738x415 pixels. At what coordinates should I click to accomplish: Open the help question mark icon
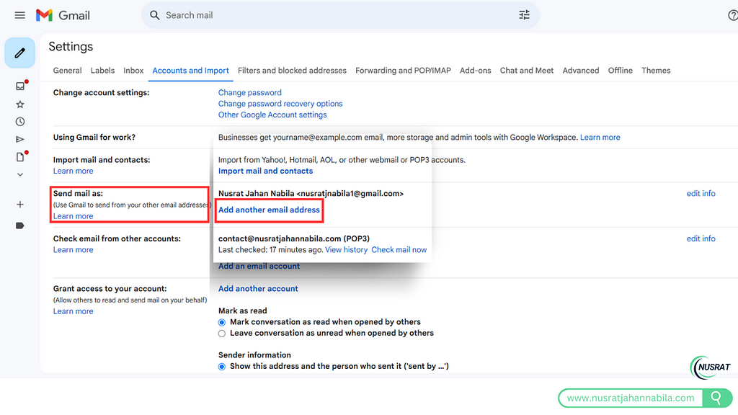732,16
